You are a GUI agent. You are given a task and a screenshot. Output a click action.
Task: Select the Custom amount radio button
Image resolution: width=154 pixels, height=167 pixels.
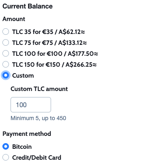click(x=6, y=75)
